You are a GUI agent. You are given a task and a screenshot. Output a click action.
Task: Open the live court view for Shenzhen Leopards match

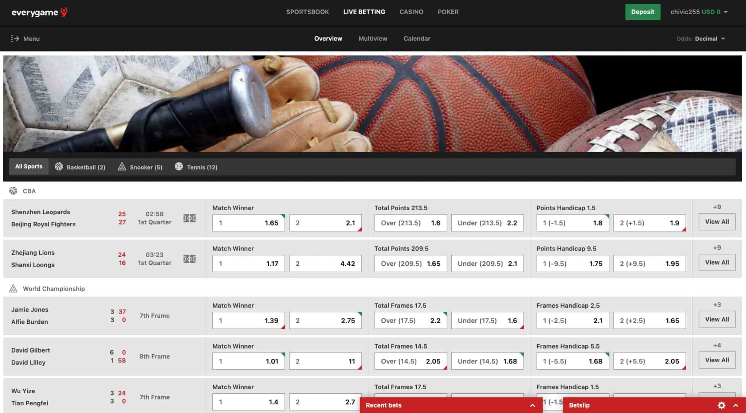[x=189, y=218]
